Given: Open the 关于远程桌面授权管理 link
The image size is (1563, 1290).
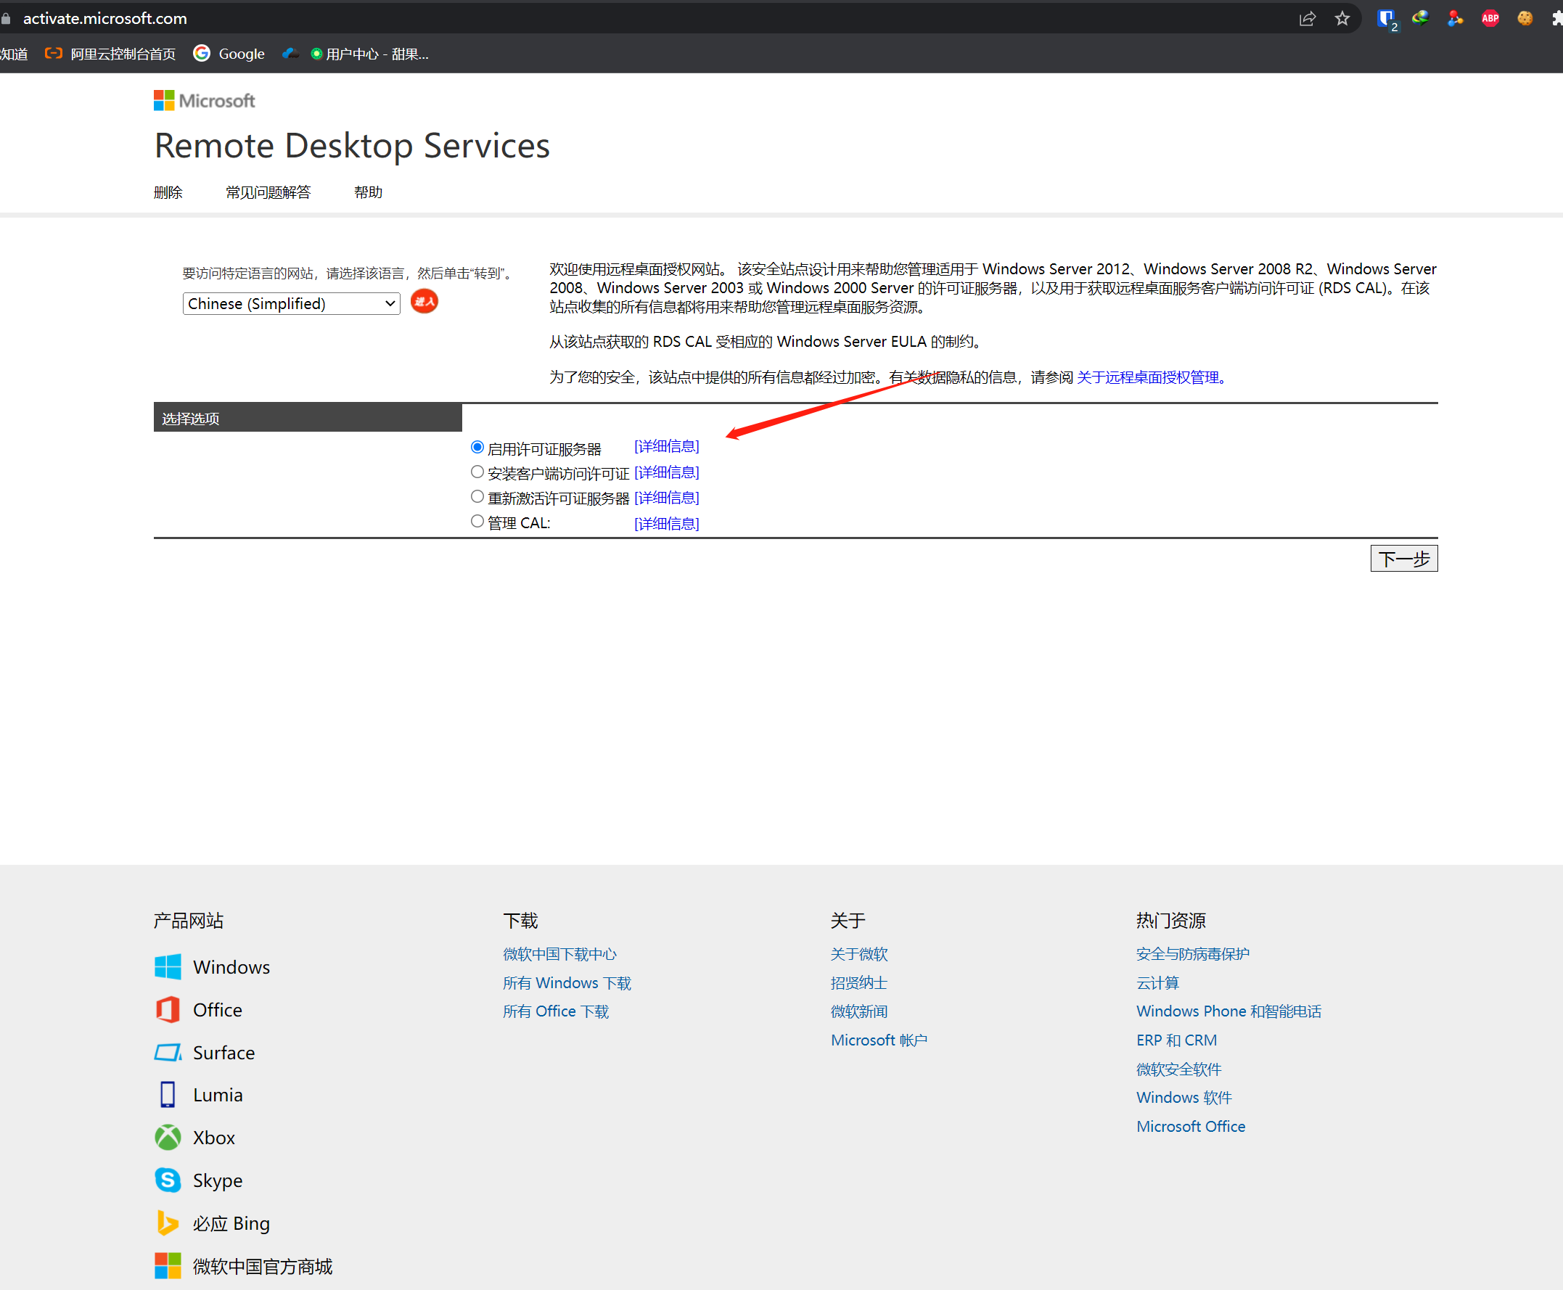Looking at the screenshot, I should (1150, 377).
